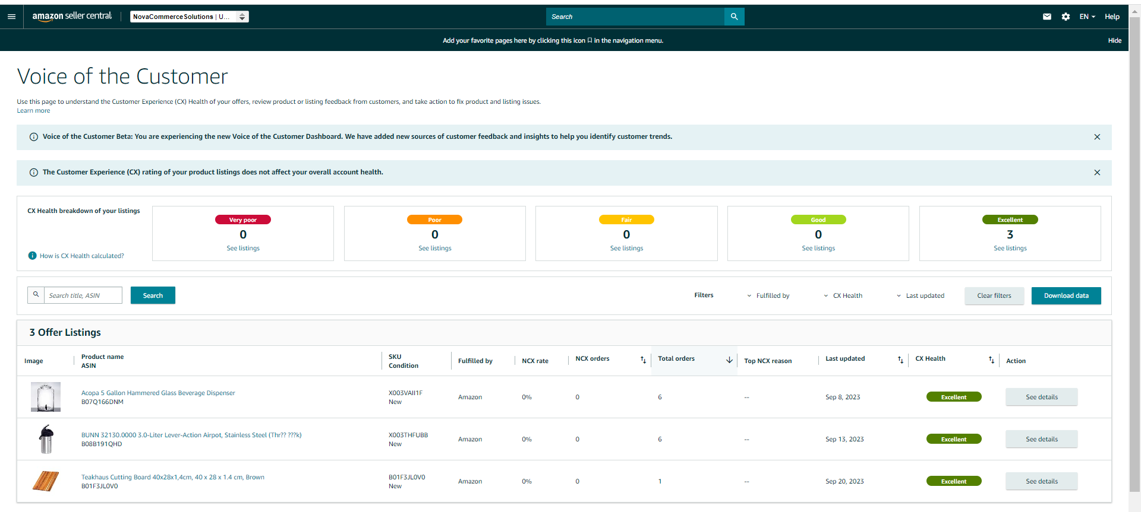The image size is (1141, 512).
Task: Click the Excellent badge in the BUNN row
Action: click(954, 439)
